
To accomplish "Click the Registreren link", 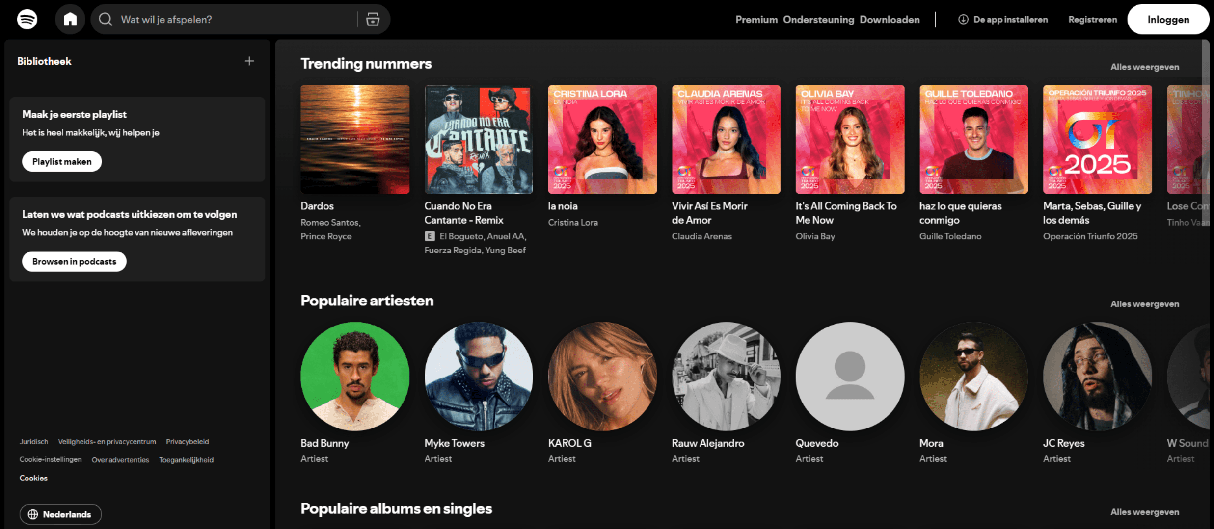I will pyautogui.click(x=1092, y=20).
